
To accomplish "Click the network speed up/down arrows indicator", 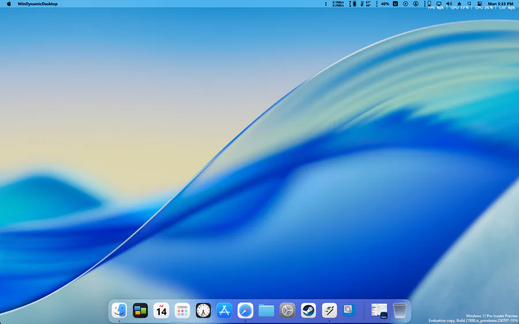I will click(x=326, y=4).
